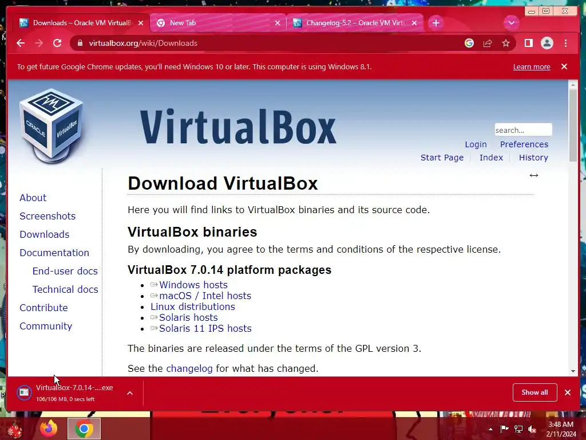Click the scrollbar up arrow
Image resolution: width=586 pixels, height=440 pixels.
(x=573, y=85)
